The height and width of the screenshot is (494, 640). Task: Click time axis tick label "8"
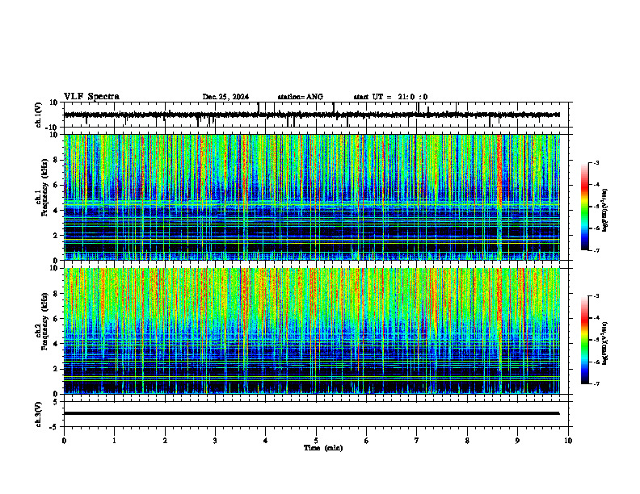(467, 441)
